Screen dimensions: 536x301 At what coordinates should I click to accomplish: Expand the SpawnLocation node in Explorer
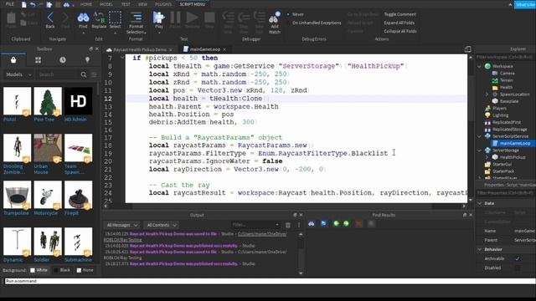[x=487, y=94]
